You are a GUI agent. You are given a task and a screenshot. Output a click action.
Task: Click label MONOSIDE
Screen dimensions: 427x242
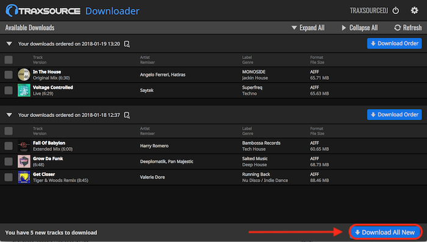pyautogui.click(x=254, y=72)
